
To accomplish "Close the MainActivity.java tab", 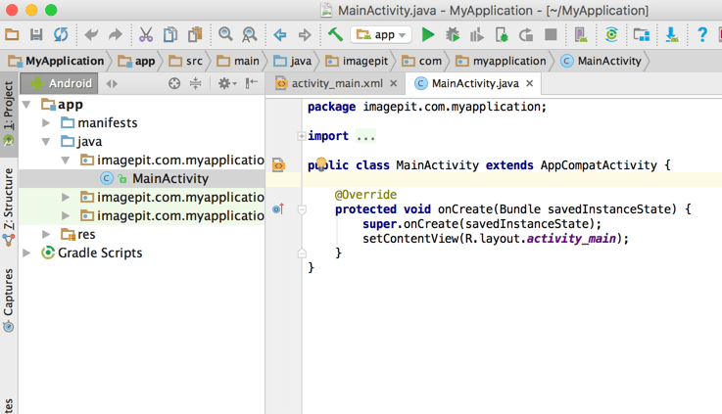I will click(x=530, y=83).
